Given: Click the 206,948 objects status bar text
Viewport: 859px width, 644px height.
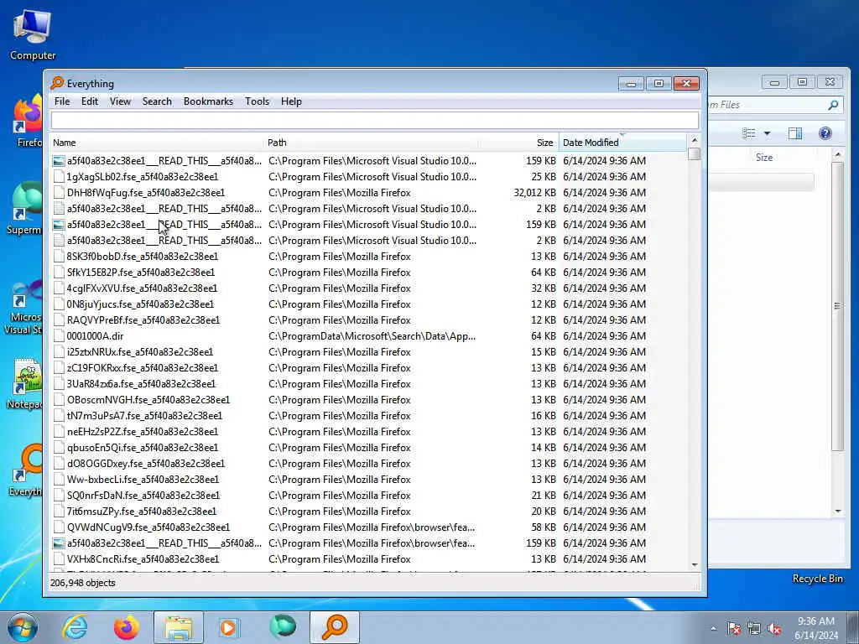Looking at the screenshot, I should [x=83, y=583].
